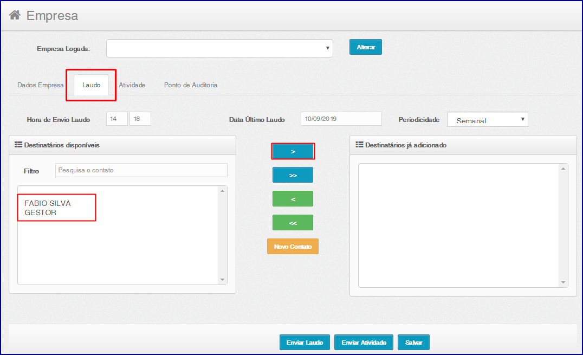Add all recipients with the >> button

[x=293, y=175]
